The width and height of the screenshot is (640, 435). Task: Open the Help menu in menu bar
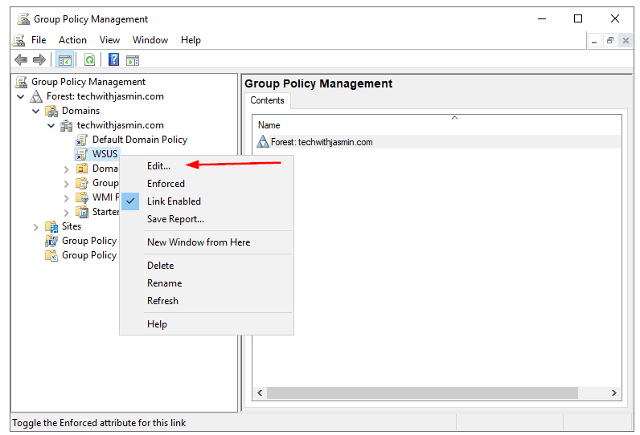pos(191,40)
